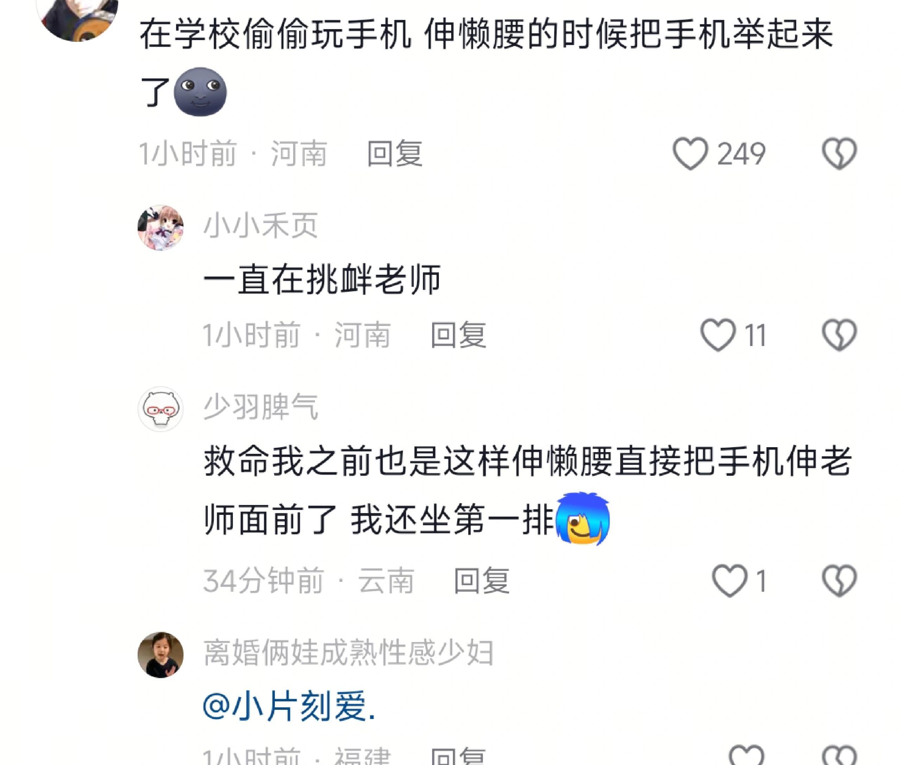Open the mentioned user @小片刻爱.
Viewport: 901px width, 765px height.
coord(289,706)
